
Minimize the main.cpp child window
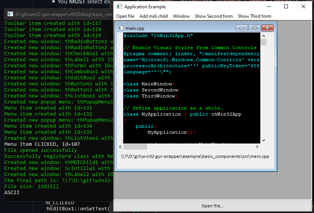pos(241,28)
